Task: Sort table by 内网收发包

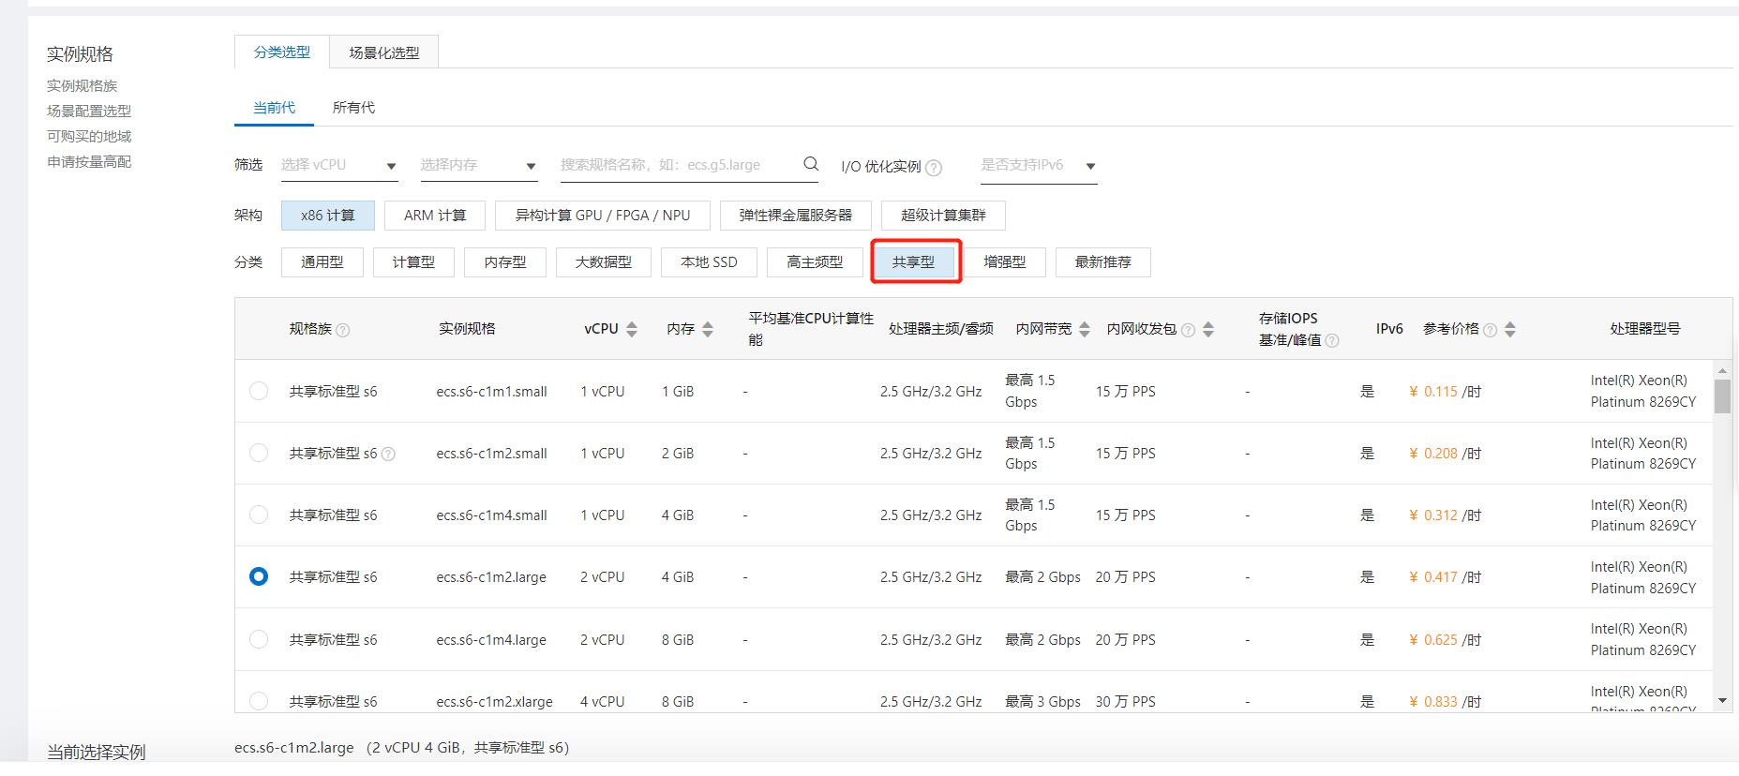Action: tap(1208, 329)
